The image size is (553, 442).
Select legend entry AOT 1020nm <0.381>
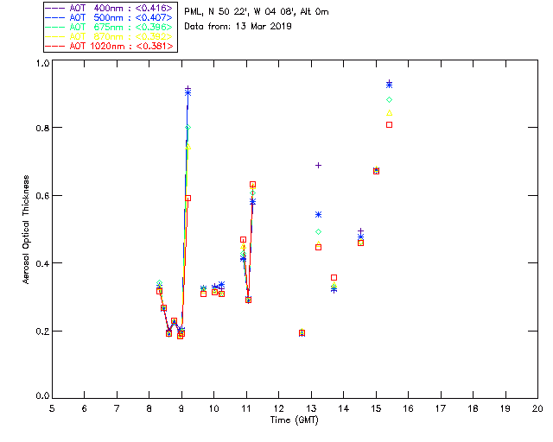pos(110,46)
